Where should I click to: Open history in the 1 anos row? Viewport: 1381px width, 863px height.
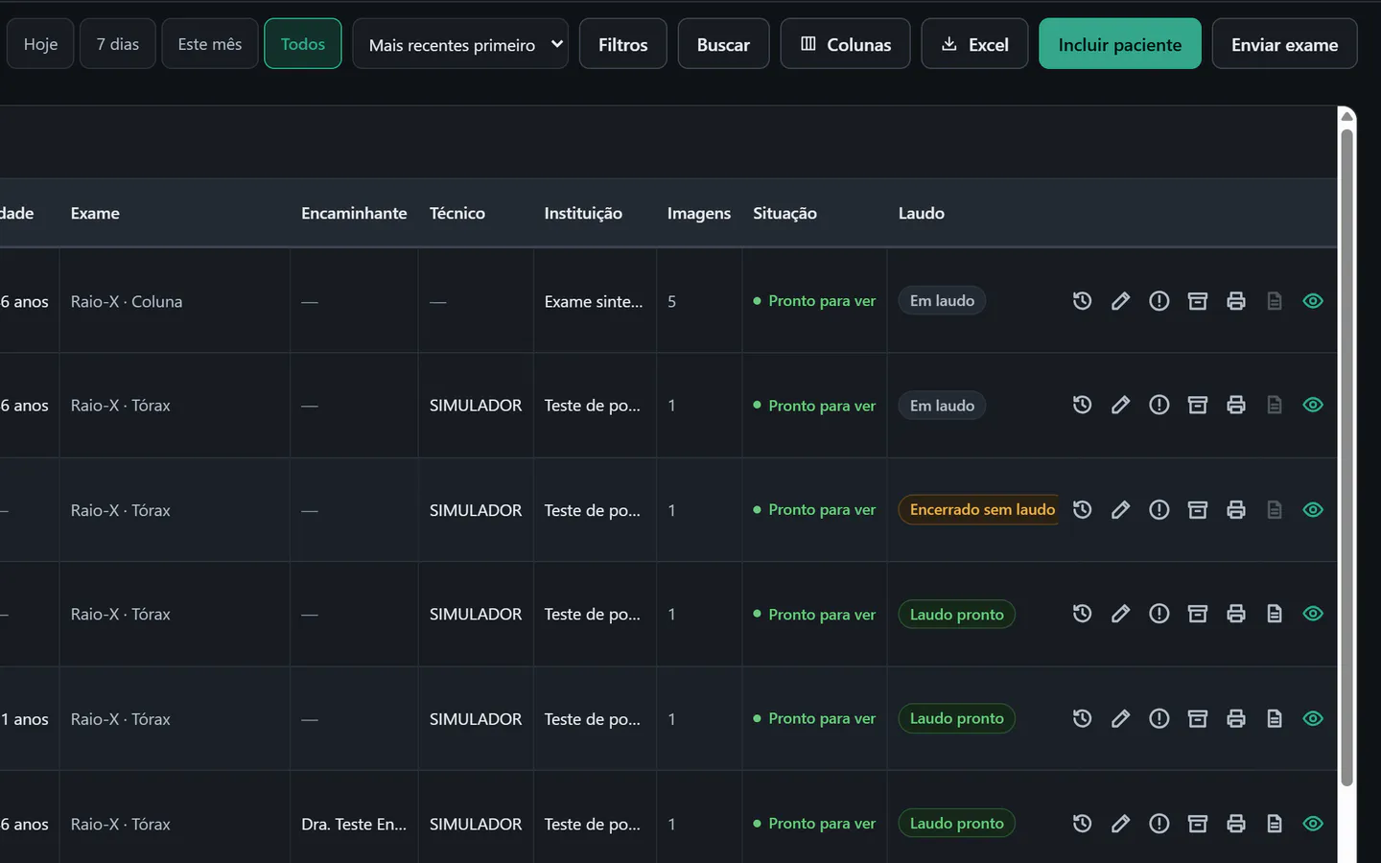point(1082,719)
